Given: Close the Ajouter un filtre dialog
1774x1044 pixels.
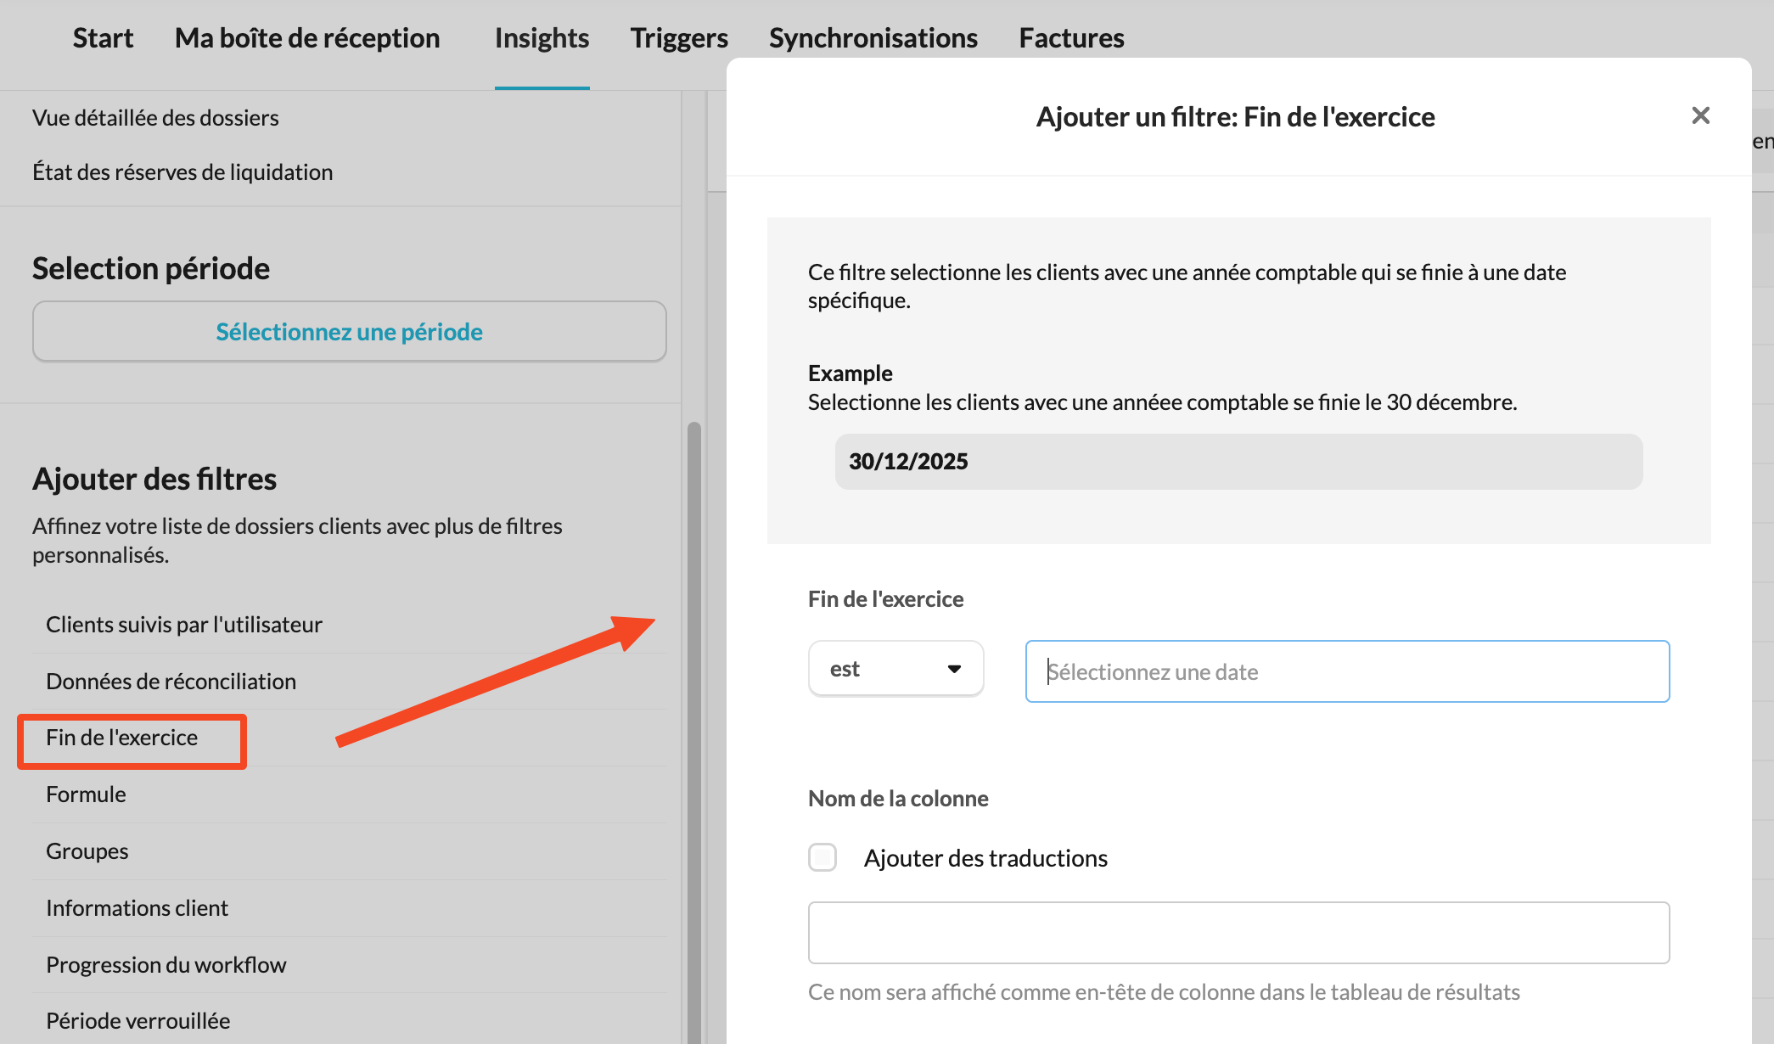Looking at the screenshot, I should pyautogui.click(x=1700, y=115).
